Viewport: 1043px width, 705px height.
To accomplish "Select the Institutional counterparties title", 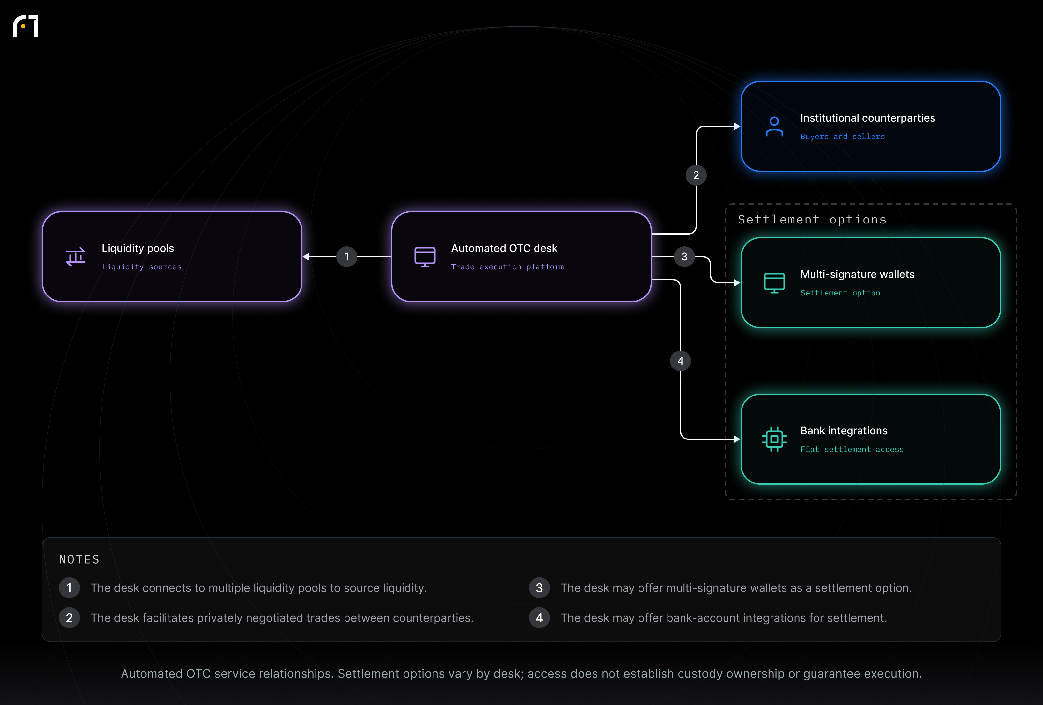I will click(868, 118).
